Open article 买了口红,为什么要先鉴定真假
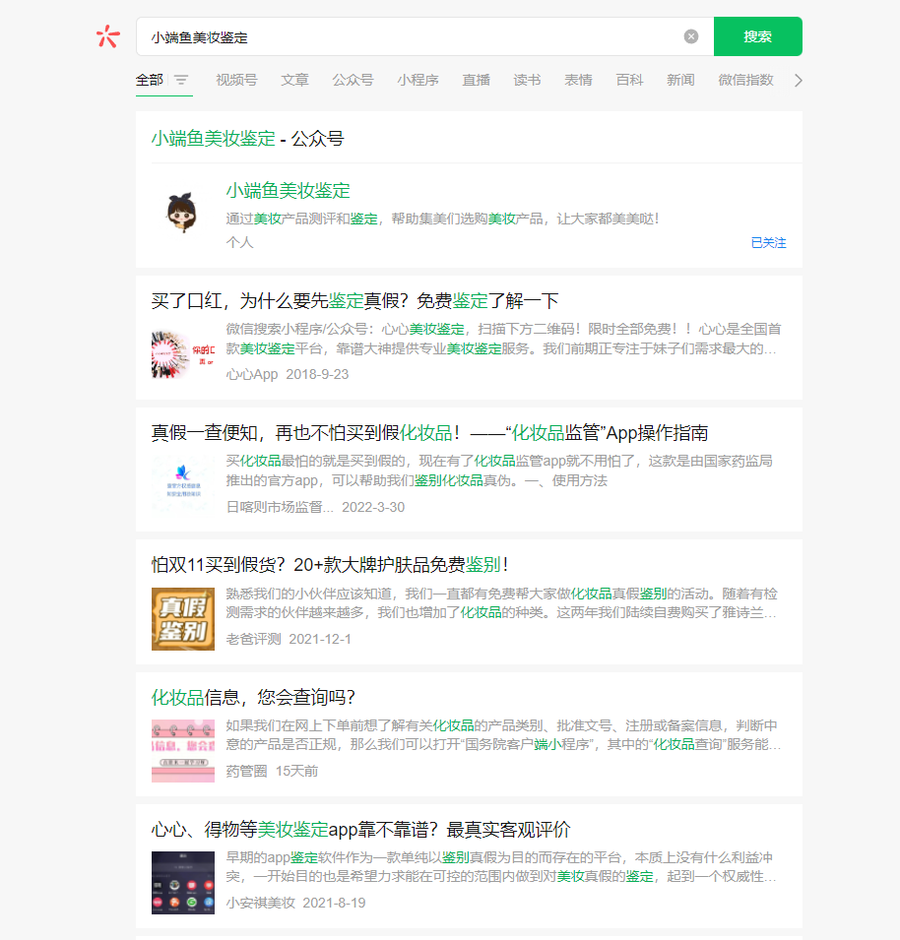900x940 pixels. (354, 300)
